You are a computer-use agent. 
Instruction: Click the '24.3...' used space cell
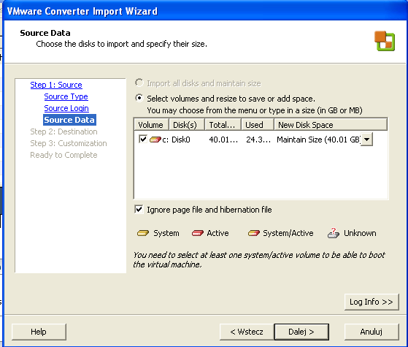258,140
